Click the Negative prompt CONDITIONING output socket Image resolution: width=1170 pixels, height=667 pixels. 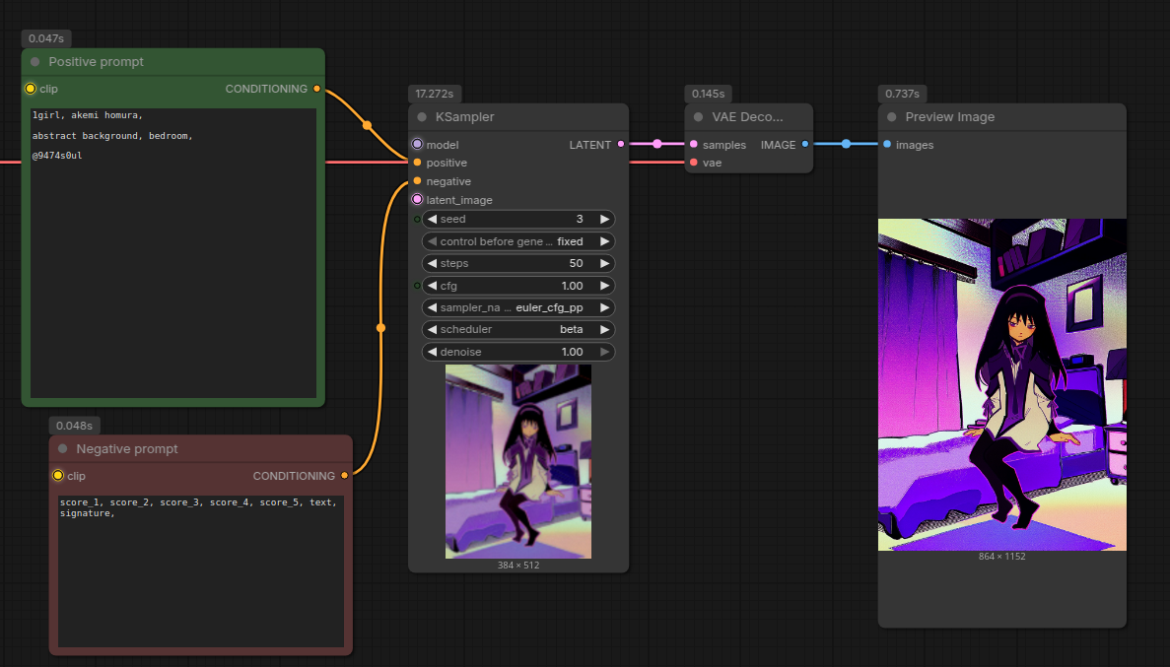[x=344, y=476]
